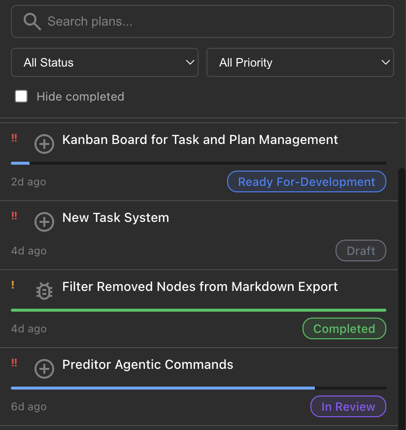Click orange priority marker on Filter Removed Nodes

coord(13,285)
